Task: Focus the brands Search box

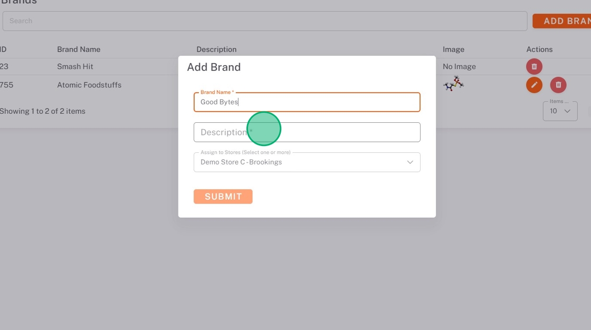Action: coord(264,21)
